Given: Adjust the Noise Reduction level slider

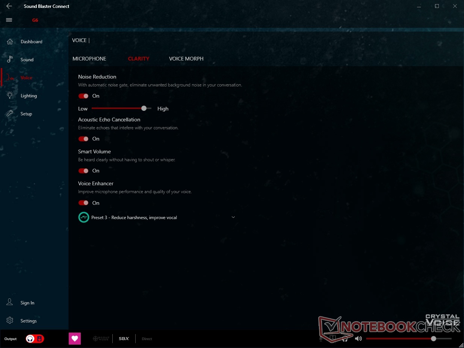Looking at the screenshot, I should (x=121, y=108).
